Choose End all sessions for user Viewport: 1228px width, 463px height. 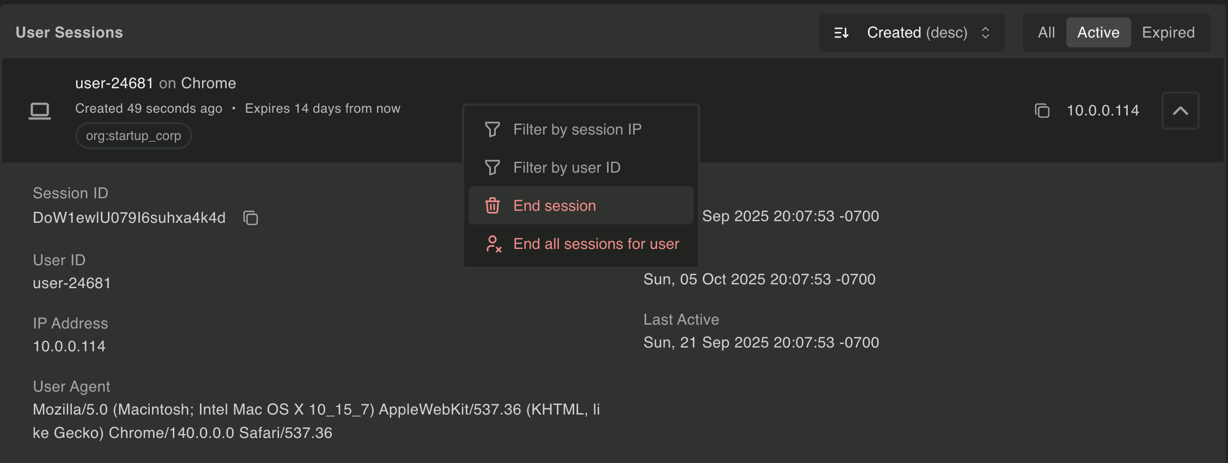596,244
